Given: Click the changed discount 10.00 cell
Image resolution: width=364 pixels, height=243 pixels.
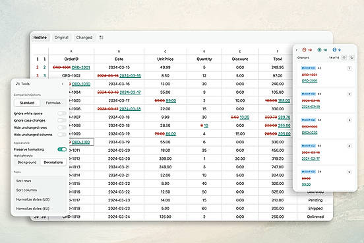Looking at the screenshot, I should (240, 117).
